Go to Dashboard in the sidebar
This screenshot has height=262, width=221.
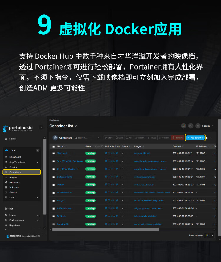[x=15, y=157]
